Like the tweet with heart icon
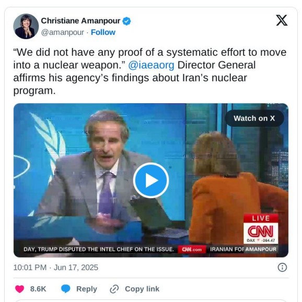 [x=19, y=289]
